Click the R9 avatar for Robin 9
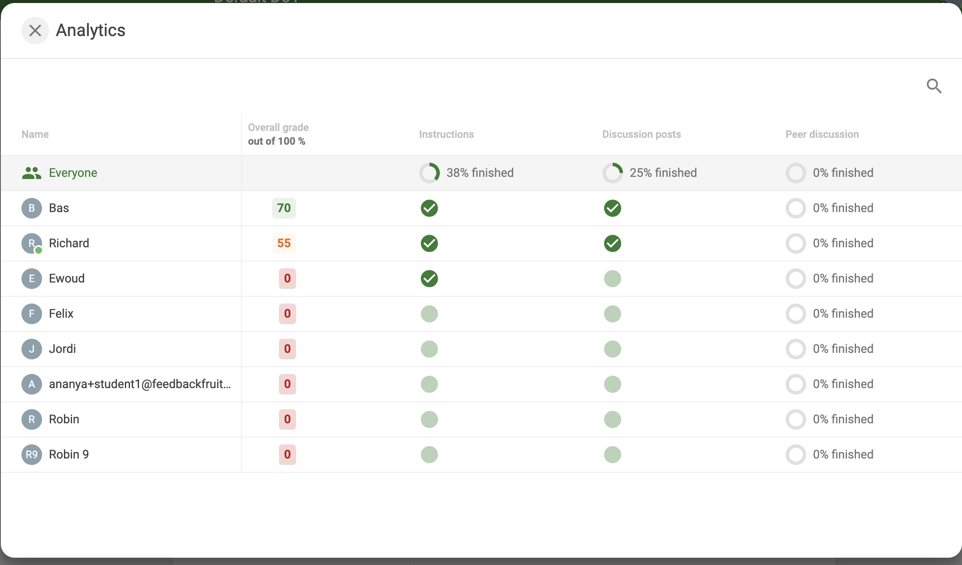962x565 pixels. tap(32, 455)
